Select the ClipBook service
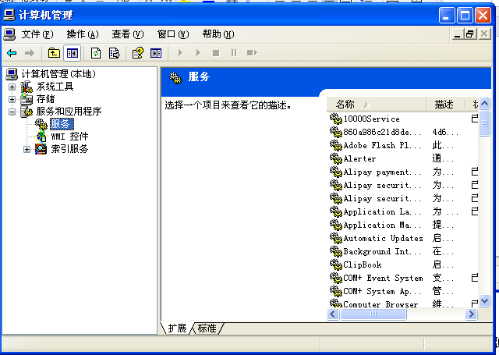 [x=362, y=264]
